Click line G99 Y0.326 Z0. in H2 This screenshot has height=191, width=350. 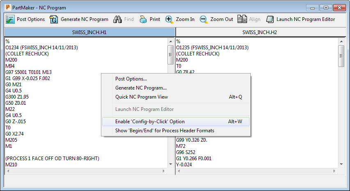[192, 140]
